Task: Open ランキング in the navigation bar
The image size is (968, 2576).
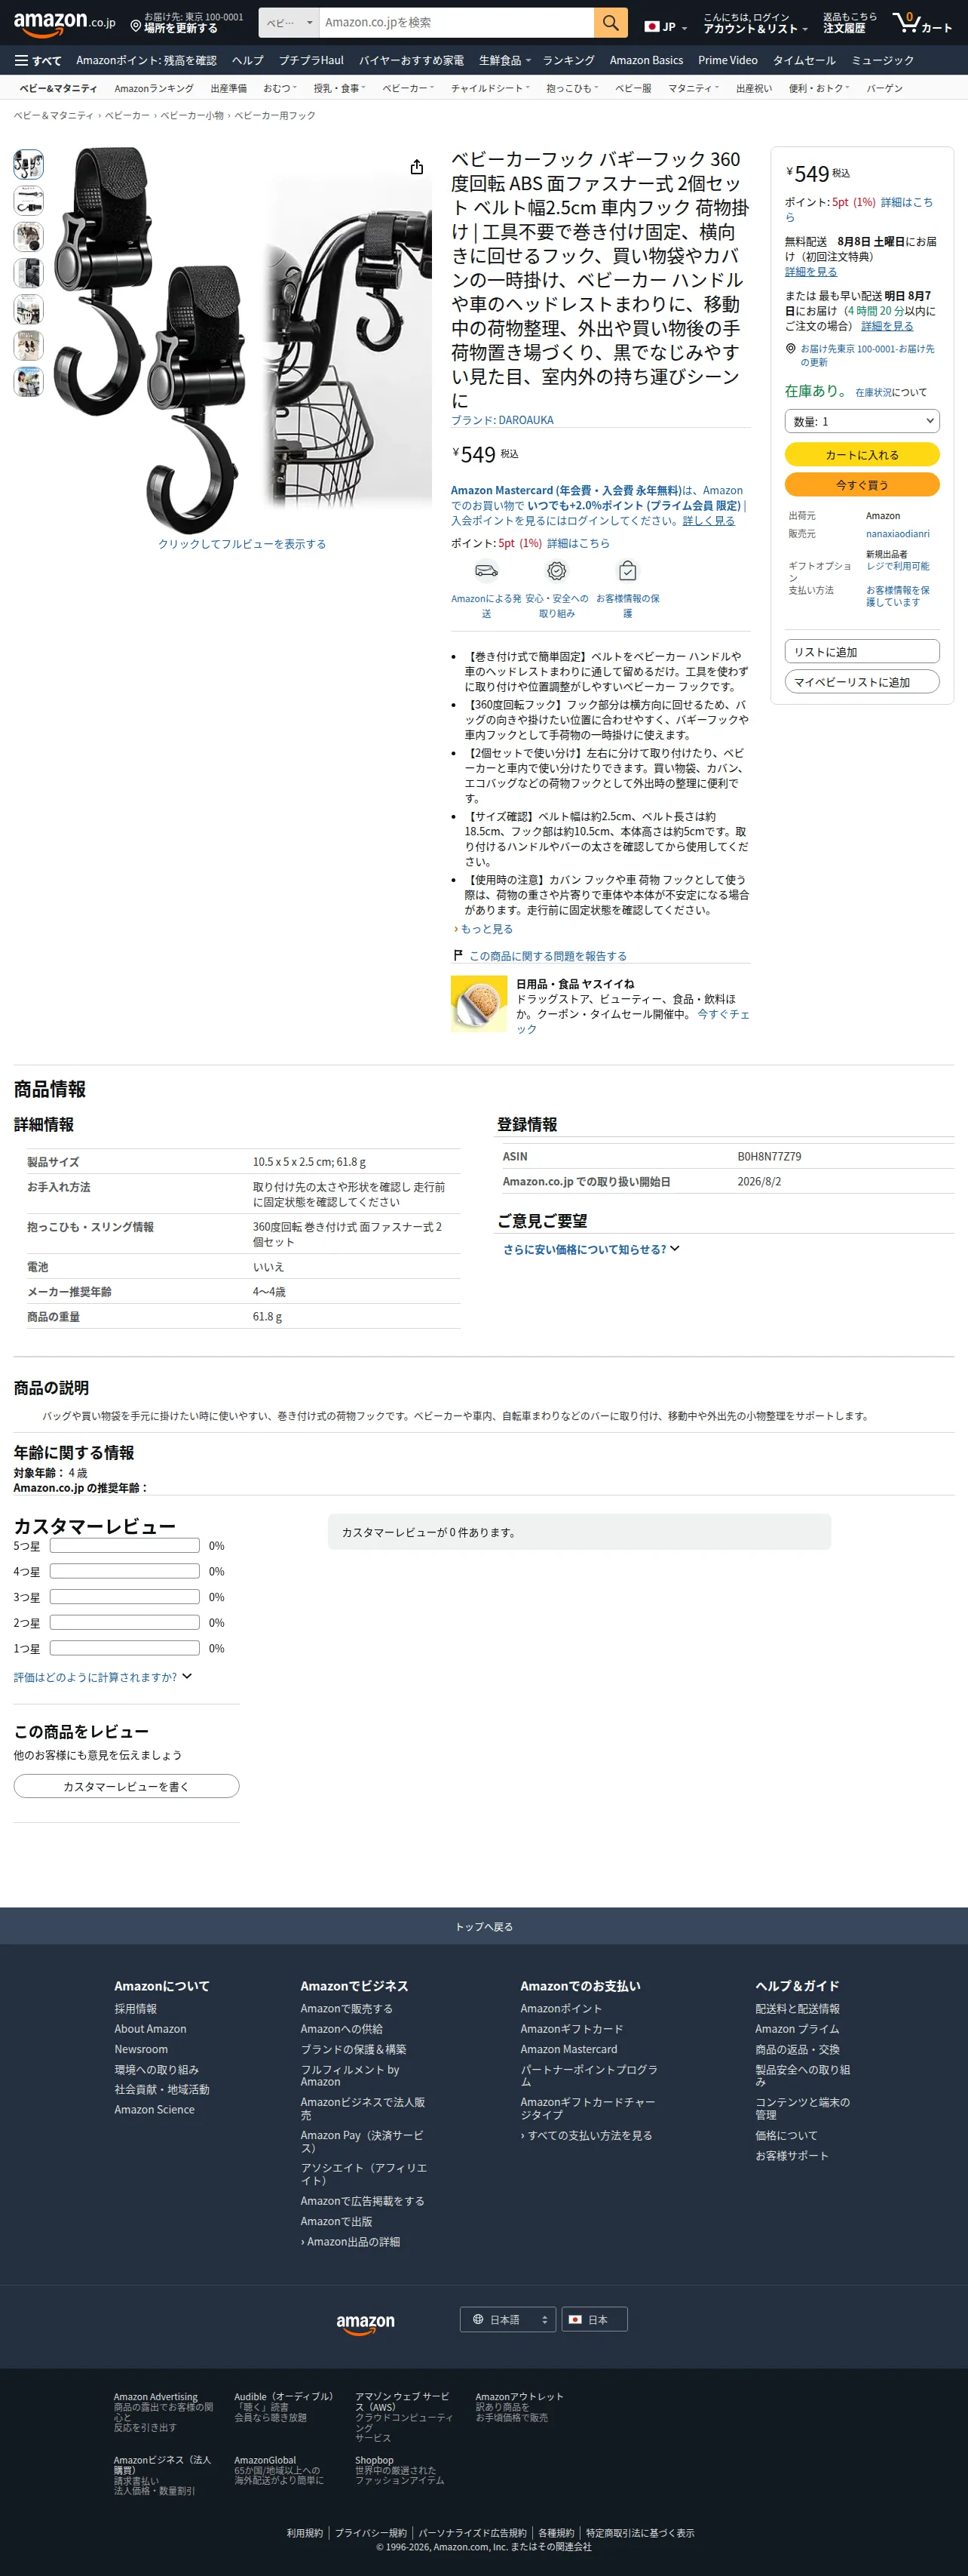Action: 568,61
